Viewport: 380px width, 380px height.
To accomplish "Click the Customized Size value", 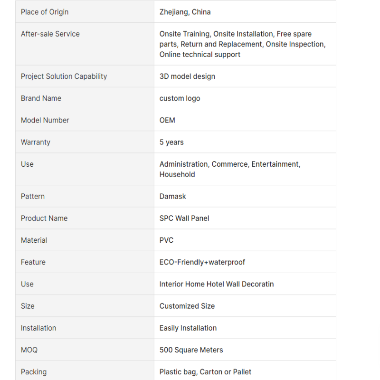I will click(x=187, y=306).
